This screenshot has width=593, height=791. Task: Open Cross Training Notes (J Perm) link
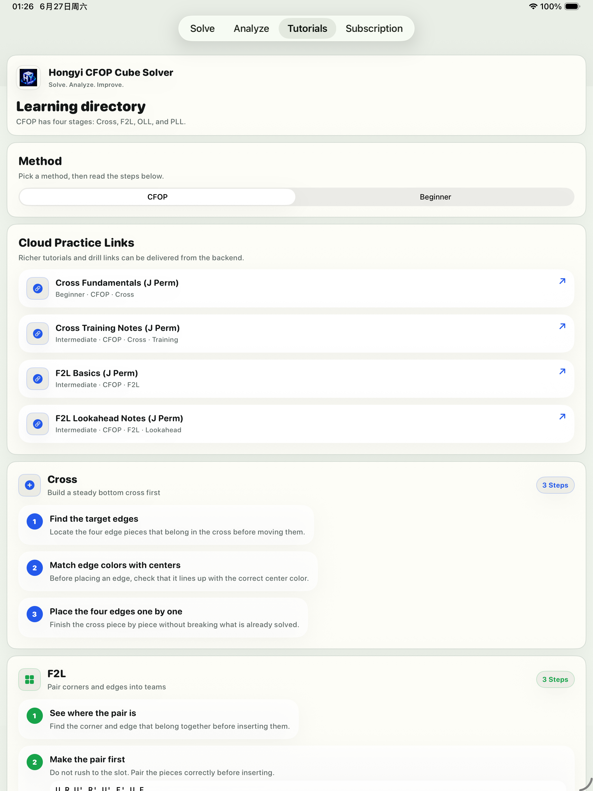pyautogui.click(x=296, y=333)
